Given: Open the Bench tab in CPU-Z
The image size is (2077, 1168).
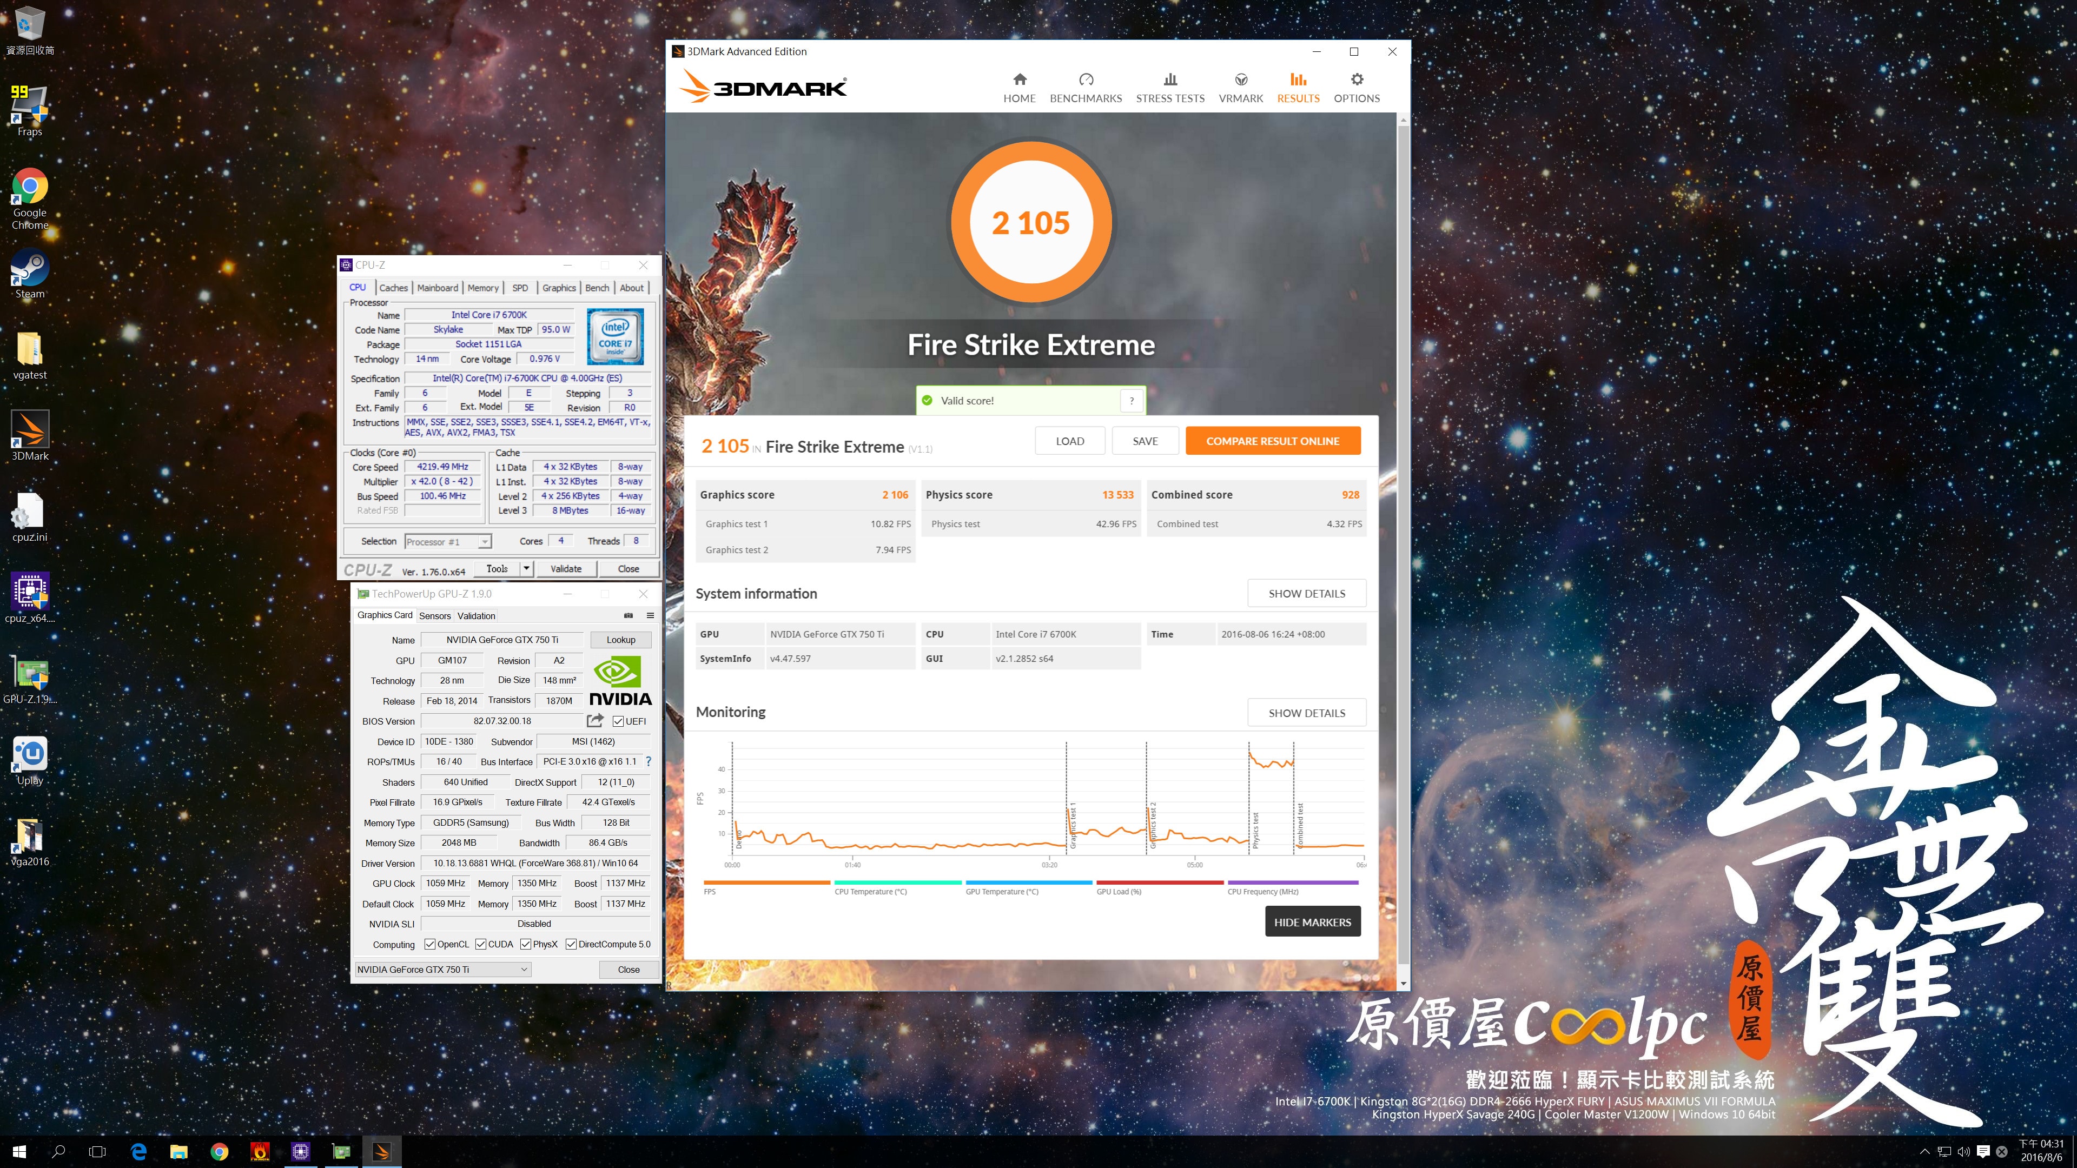Looking at the screenshot, I should coord(598,288).
